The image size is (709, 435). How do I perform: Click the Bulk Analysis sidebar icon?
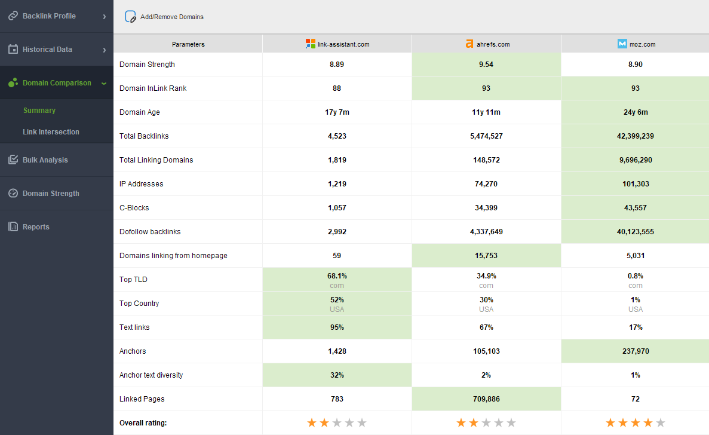(13, 160)
